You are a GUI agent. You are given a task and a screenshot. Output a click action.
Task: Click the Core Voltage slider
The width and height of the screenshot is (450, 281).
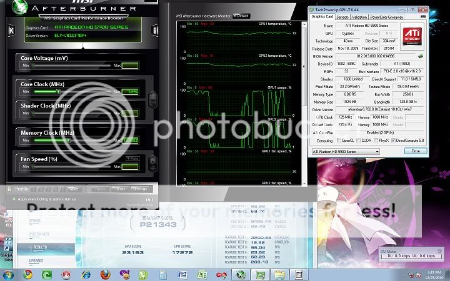(72, 66)
